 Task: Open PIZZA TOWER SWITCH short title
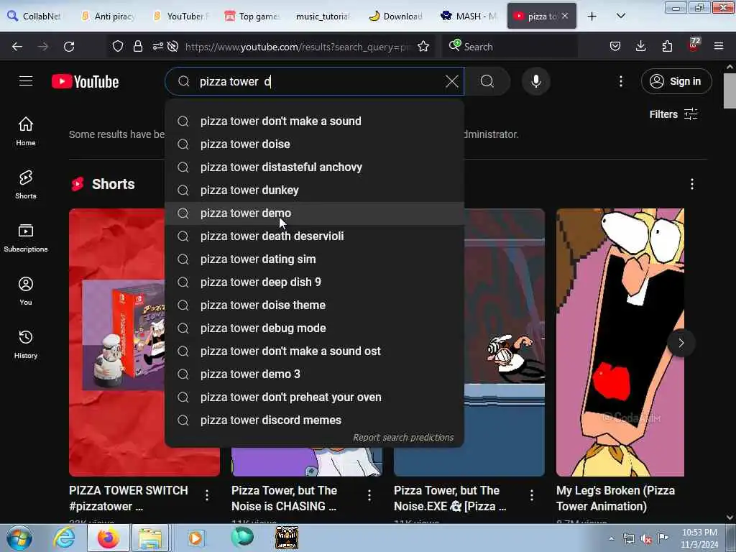point(128,498)
